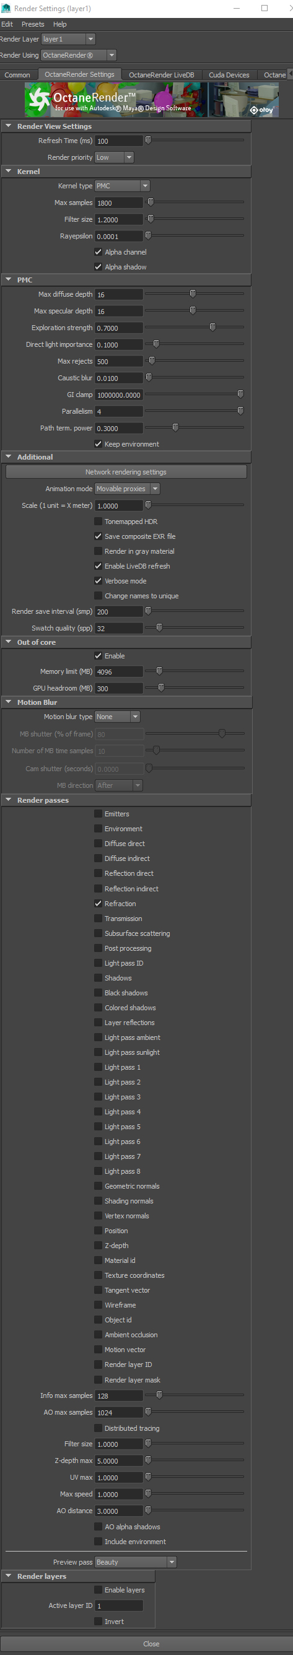Click the Max samples slider

point(195,203)
